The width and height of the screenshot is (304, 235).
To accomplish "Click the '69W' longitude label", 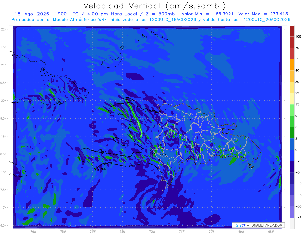I will tap(241, 231).
